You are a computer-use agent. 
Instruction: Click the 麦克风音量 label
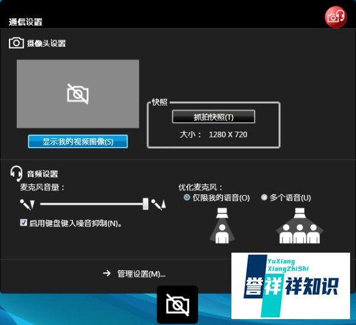42,187
